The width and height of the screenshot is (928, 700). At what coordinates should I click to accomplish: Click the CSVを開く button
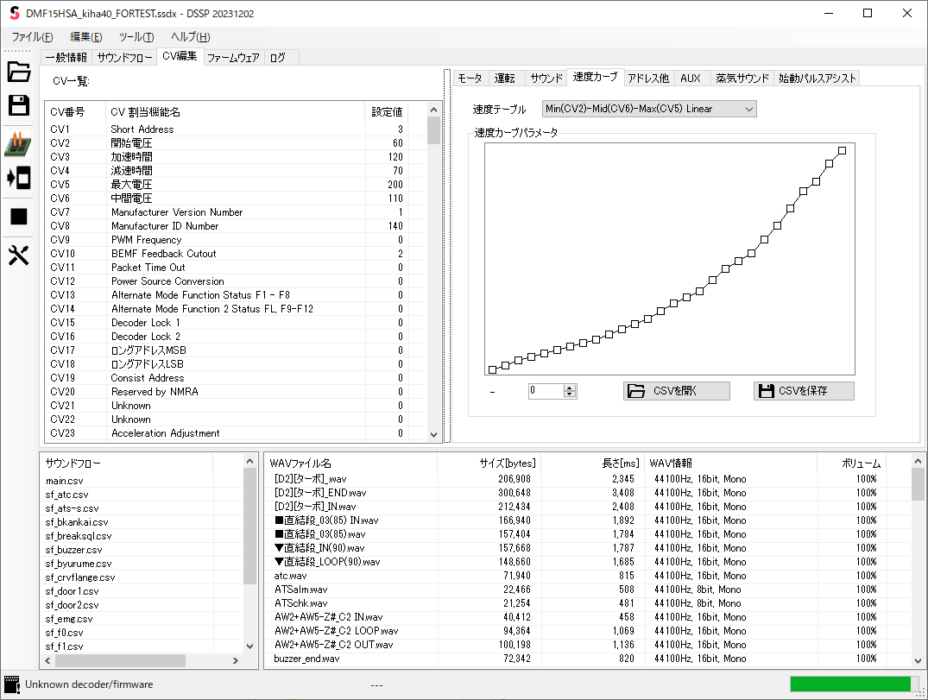(676, 391)
